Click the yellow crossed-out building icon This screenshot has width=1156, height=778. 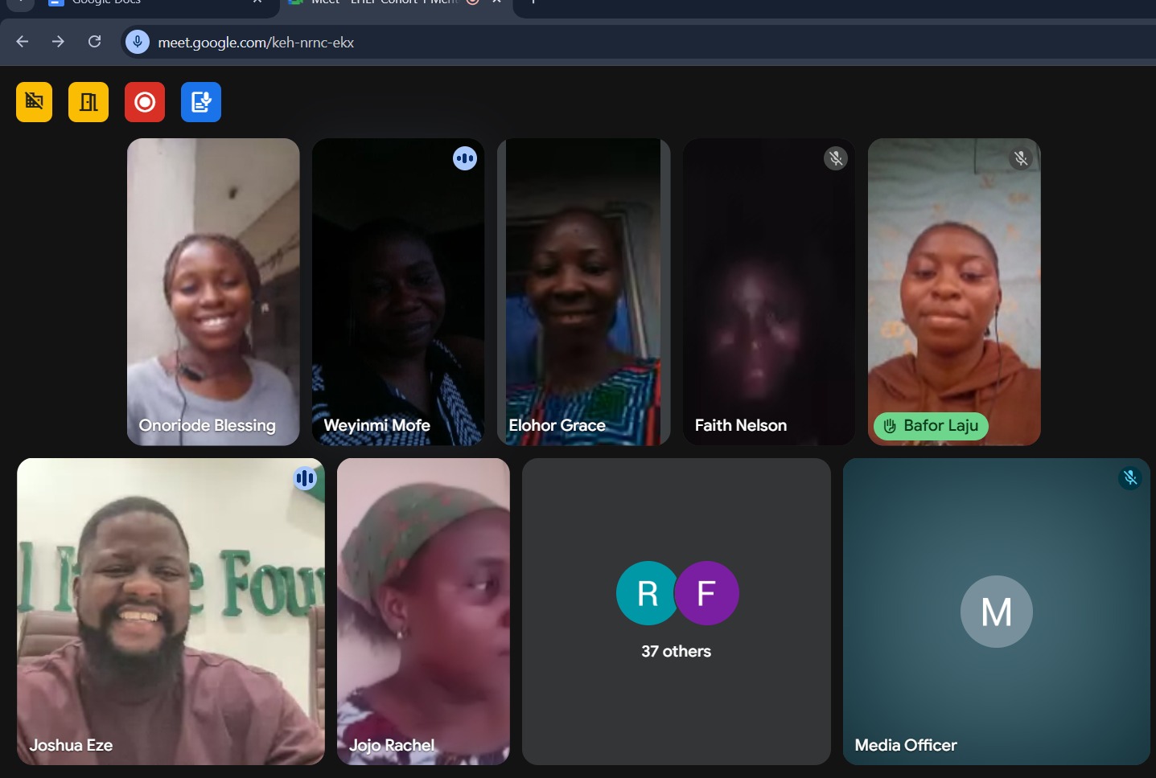pos(34,102)
